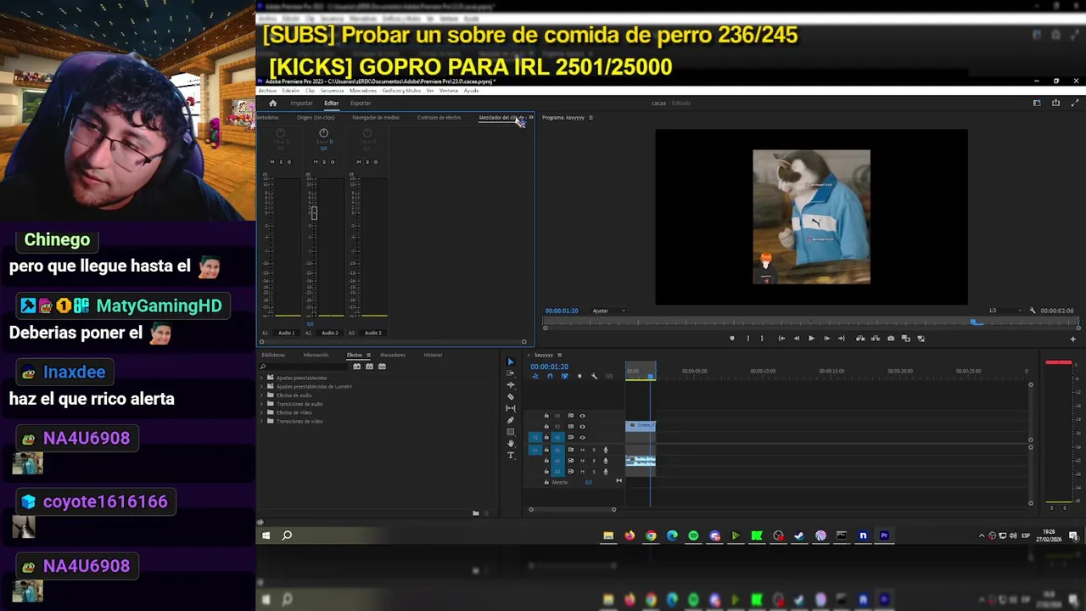This screenshot has height=611, width=1086.
Task: Solo track A2 in timeline
Action: (x=594, y=461)
